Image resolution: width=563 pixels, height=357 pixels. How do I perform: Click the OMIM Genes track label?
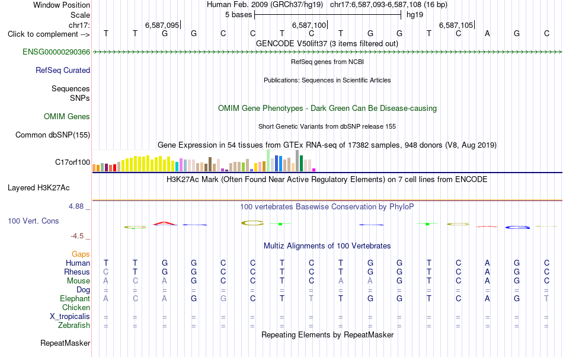(x=67, y=117)
